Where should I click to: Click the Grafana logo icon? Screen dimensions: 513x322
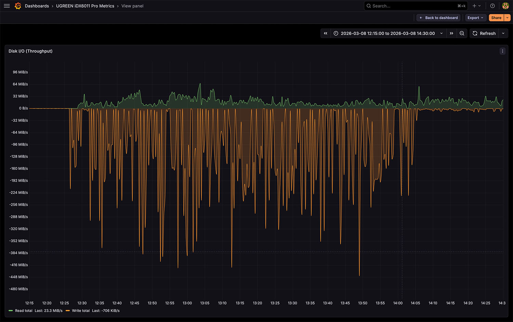tap(18, 6)
